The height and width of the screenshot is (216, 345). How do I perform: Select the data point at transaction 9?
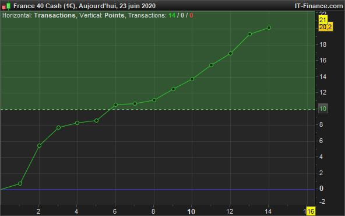[x=173, y=89]
